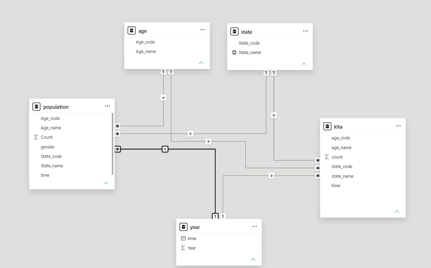Image resolution: width=431 pixels, height=268 pixels.
Task: Select filter arrow on age-to-population relationship
Action: coord(163,98)
